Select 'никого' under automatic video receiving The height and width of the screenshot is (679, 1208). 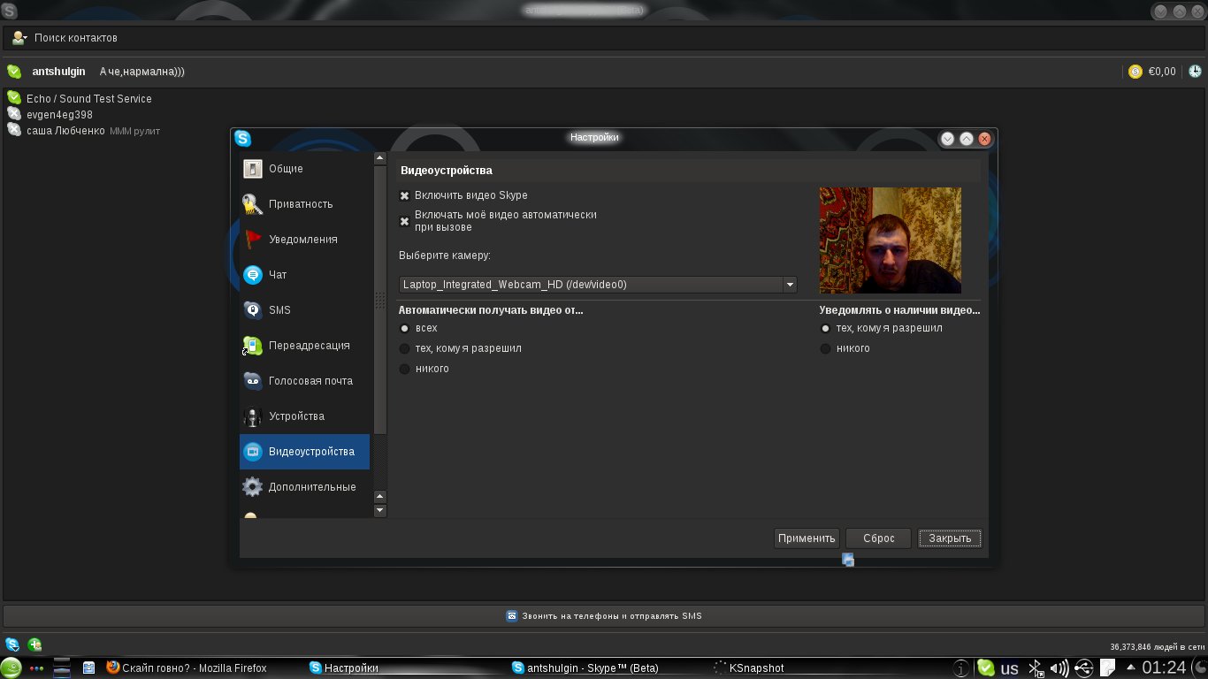[x=405, y=369]
